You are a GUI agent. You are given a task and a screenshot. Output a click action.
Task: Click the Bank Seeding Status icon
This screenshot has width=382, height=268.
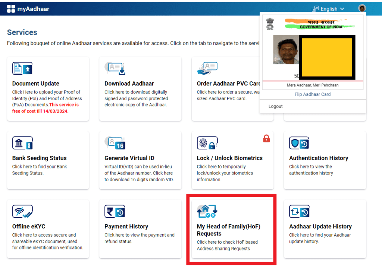[22, 143]
